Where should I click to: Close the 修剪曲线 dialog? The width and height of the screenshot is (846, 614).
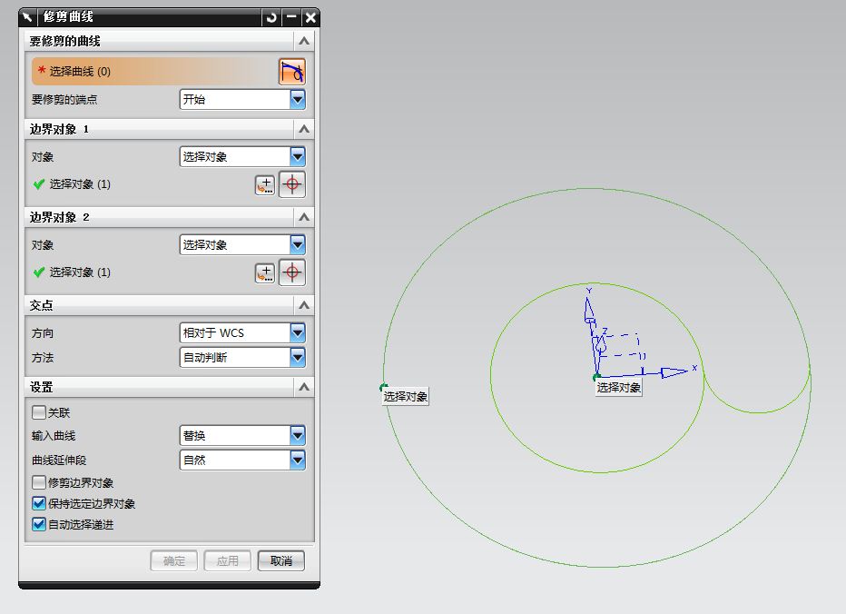coord(310,17)
